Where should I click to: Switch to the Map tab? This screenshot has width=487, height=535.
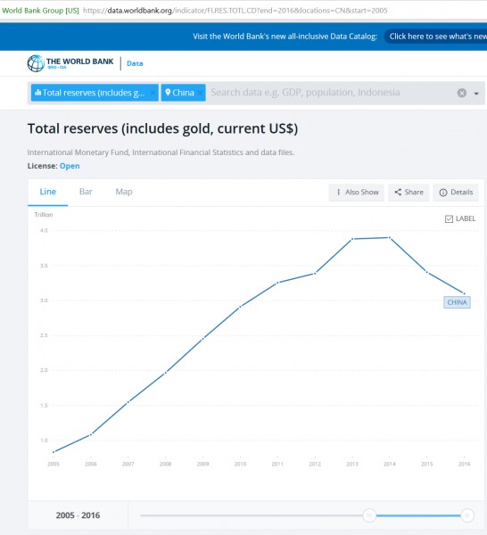(124, 192)
